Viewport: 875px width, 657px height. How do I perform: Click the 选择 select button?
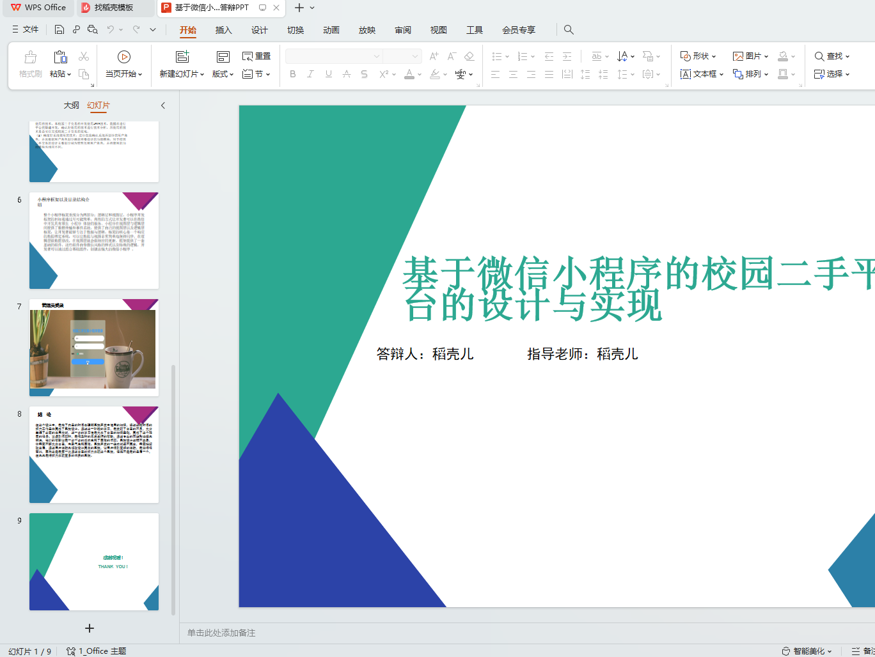pyautogui.click(x=832, y=74)
